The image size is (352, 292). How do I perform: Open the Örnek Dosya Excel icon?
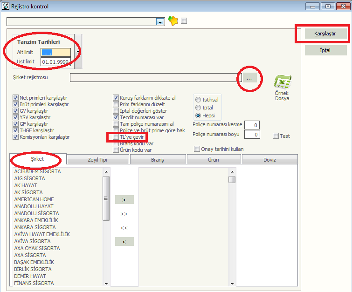(282, 83)
